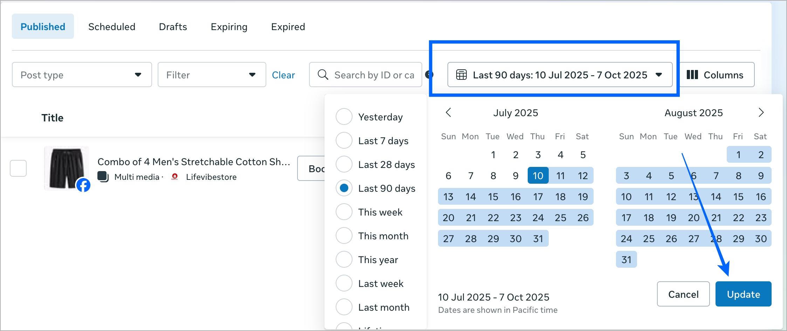Image resolution: width=787 pixels, height=331 pixels.
Task: Clear the applied filters
Action: coord(283,75)
